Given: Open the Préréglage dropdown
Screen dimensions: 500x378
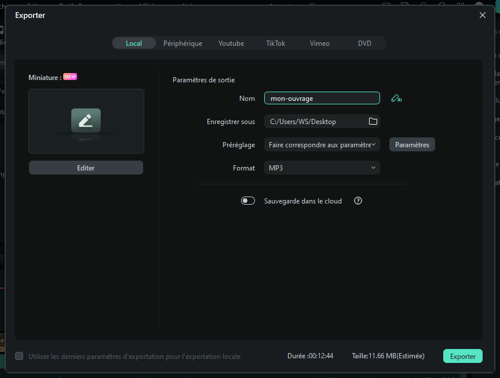Looking at the screenshot, I should click(322, 145).
